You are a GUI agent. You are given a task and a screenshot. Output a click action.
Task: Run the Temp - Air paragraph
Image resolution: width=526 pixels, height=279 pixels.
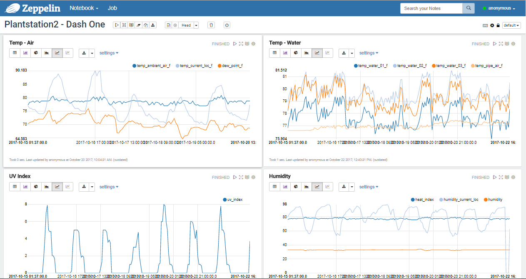(x=235, y=44)
